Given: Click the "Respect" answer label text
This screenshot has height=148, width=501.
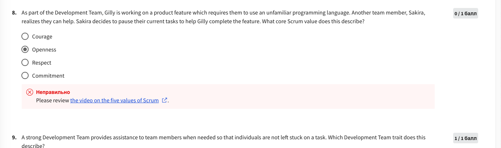Looking at the screenshot, I should [x=42, y=63].
